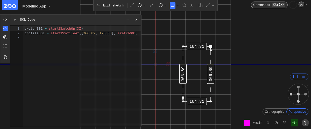Select the Text tool
Image resolution: width=311 pixels, height=129 pixels.
click(x=192, y=5)
